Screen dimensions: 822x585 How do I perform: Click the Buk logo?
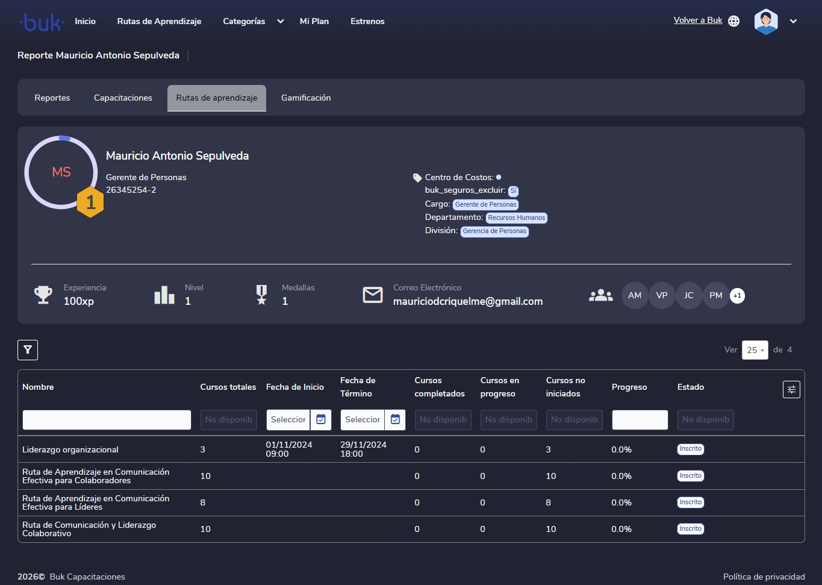point(42,22)
